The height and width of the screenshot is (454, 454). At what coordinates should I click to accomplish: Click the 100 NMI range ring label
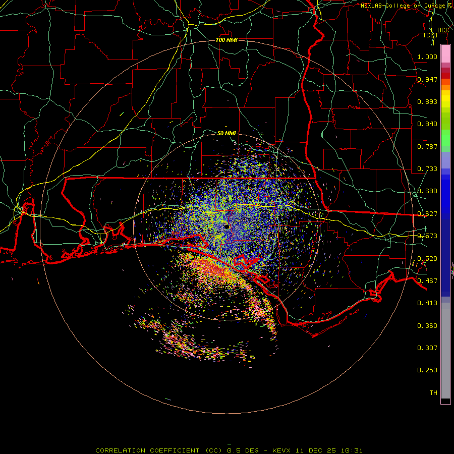(x=226, y=40)
